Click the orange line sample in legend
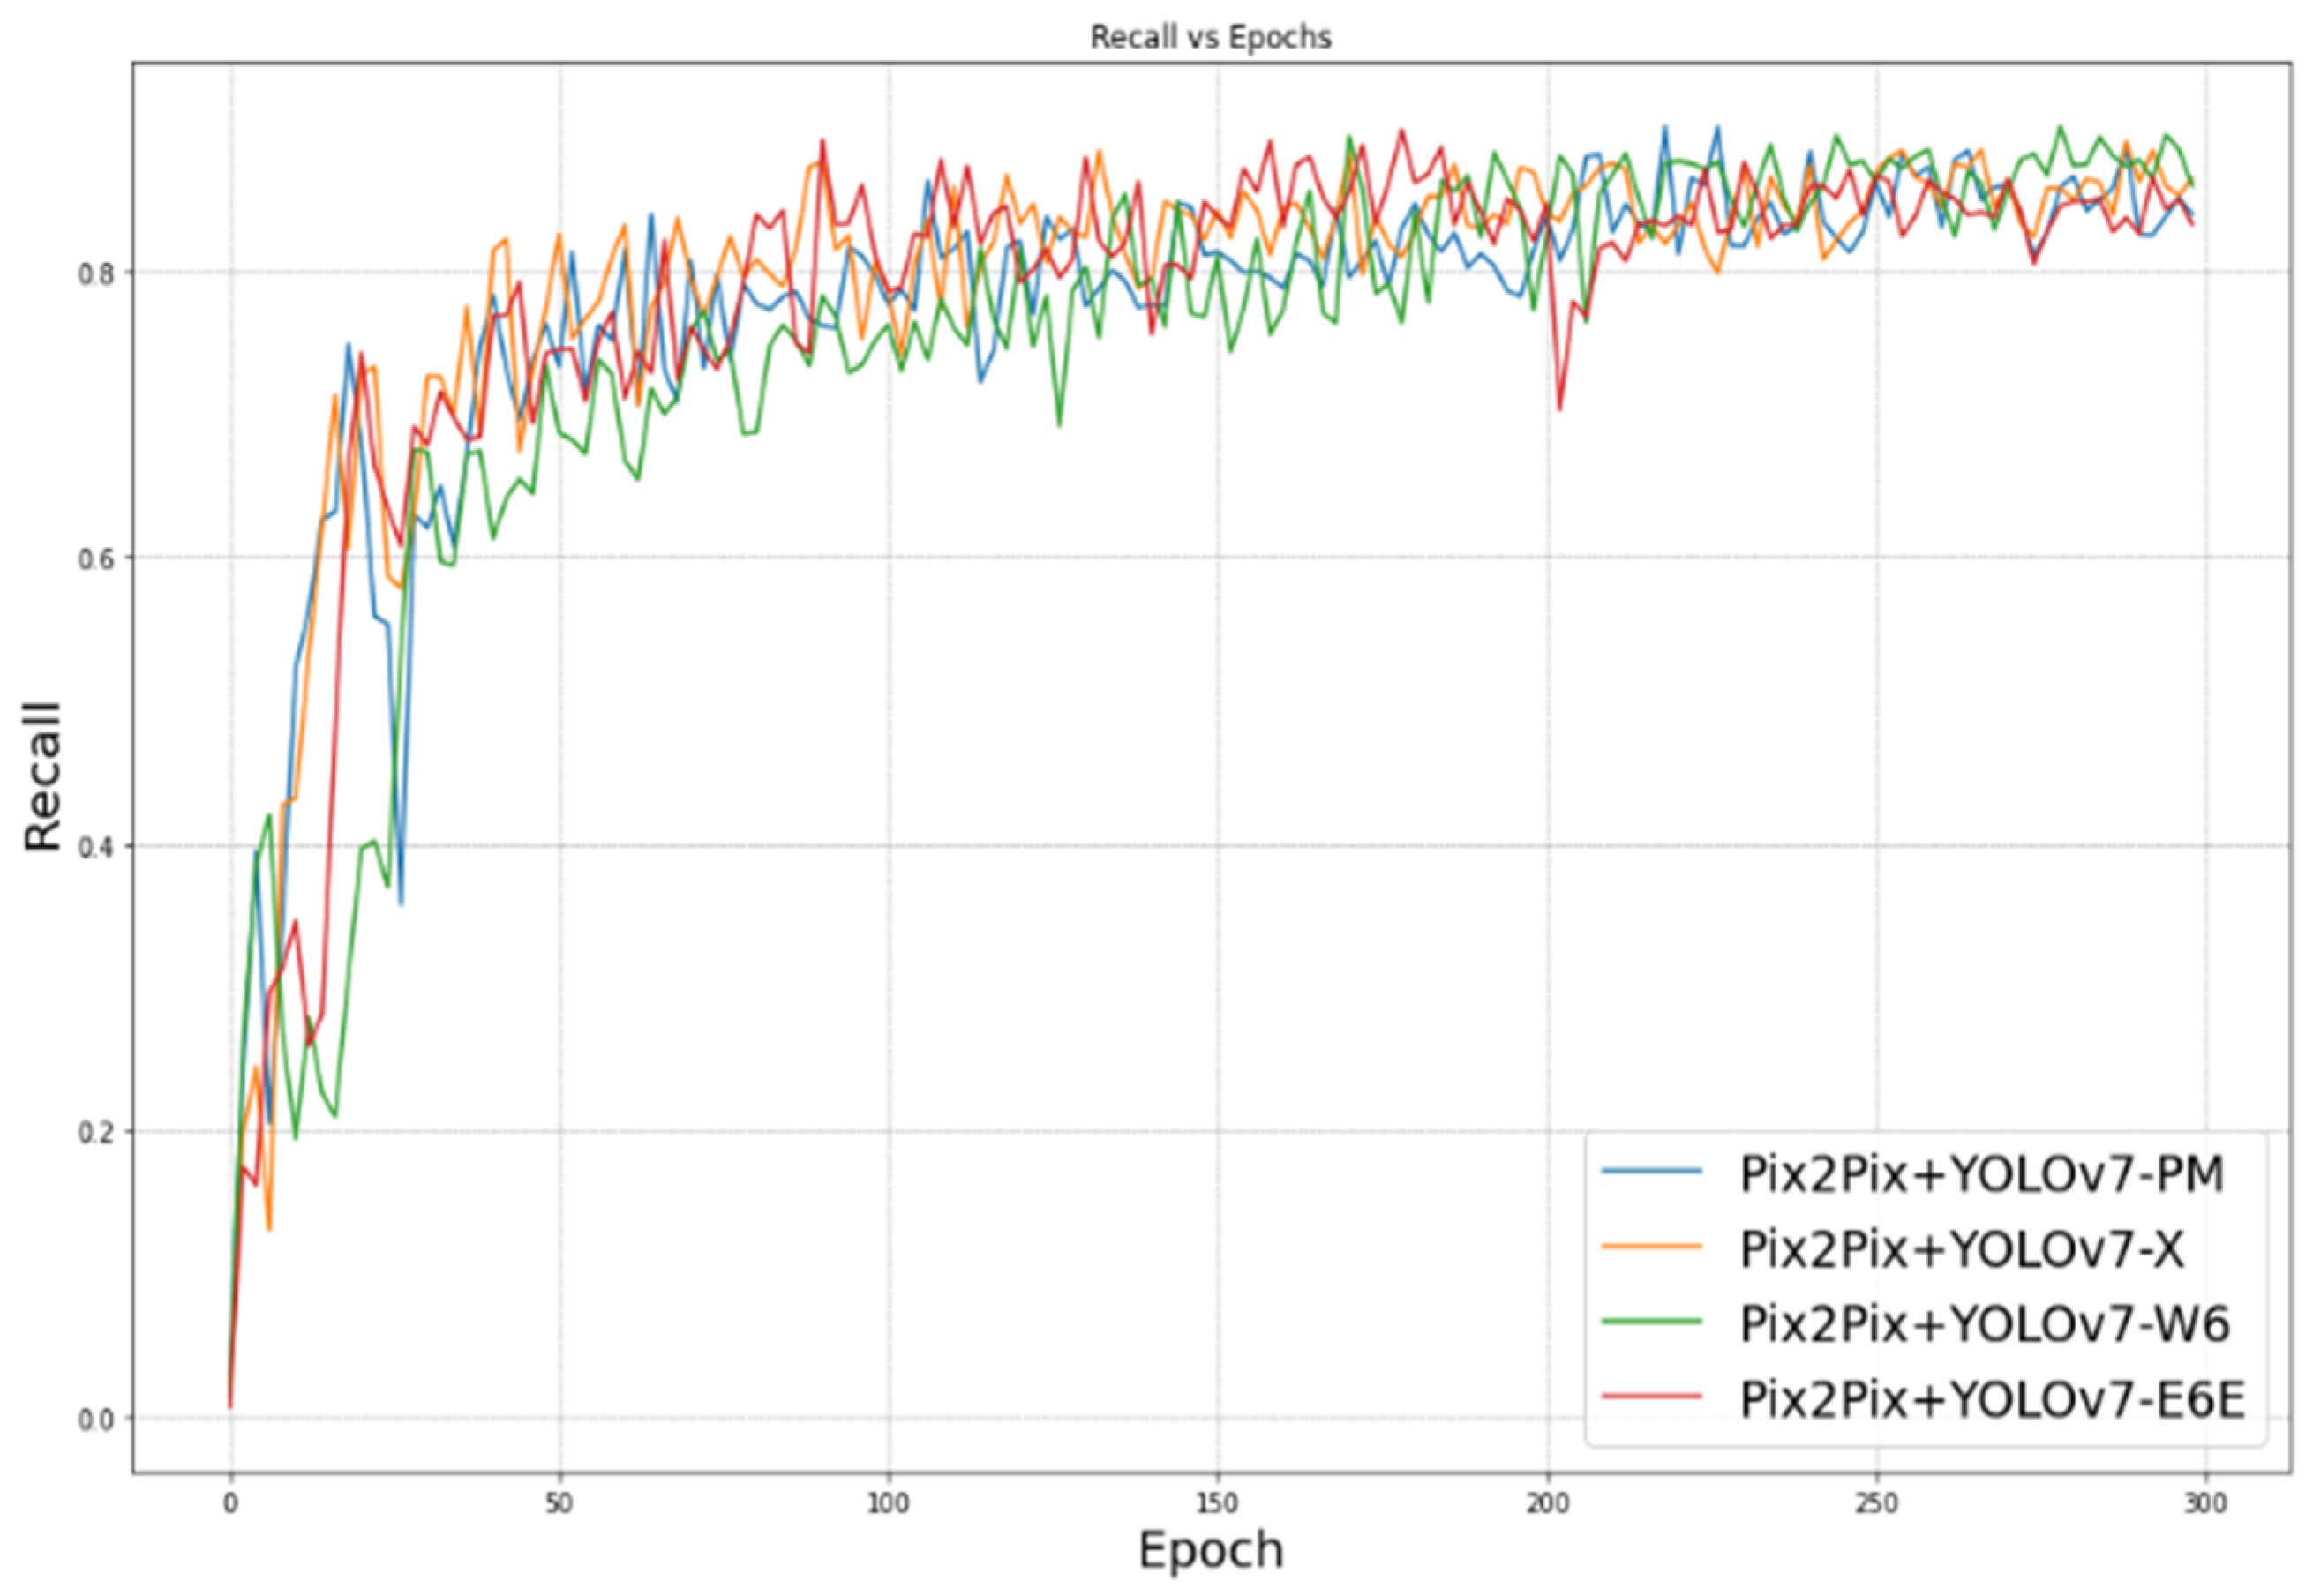The image size is (2313, 1596). click(x=1651, y=1246)
